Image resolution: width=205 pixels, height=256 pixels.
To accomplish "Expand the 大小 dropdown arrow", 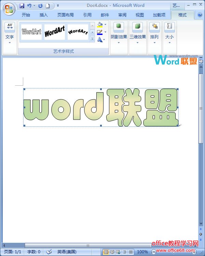I will (x=169, y=42).
